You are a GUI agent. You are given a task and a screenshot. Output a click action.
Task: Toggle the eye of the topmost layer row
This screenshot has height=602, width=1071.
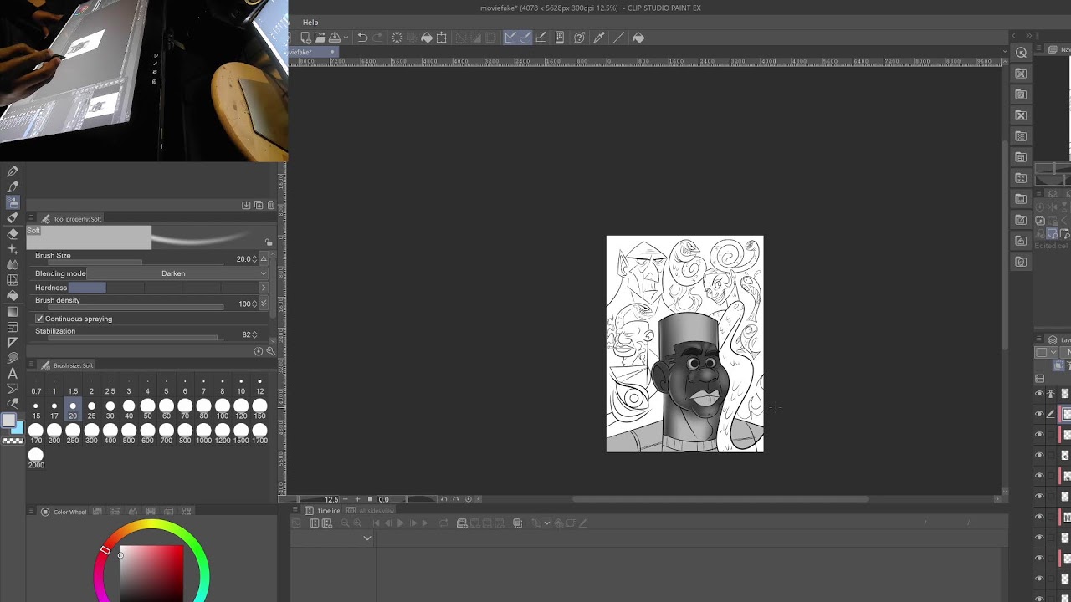1039,394
